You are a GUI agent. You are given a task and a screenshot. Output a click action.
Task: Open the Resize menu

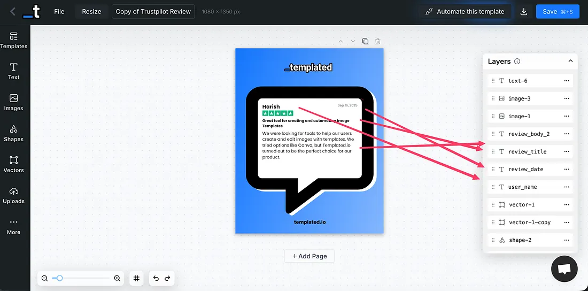[91, 12]
